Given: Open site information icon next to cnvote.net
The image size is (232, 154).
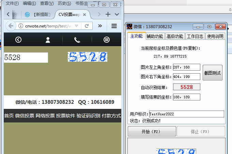Looking at the screenshot, I should coord(21,26).
